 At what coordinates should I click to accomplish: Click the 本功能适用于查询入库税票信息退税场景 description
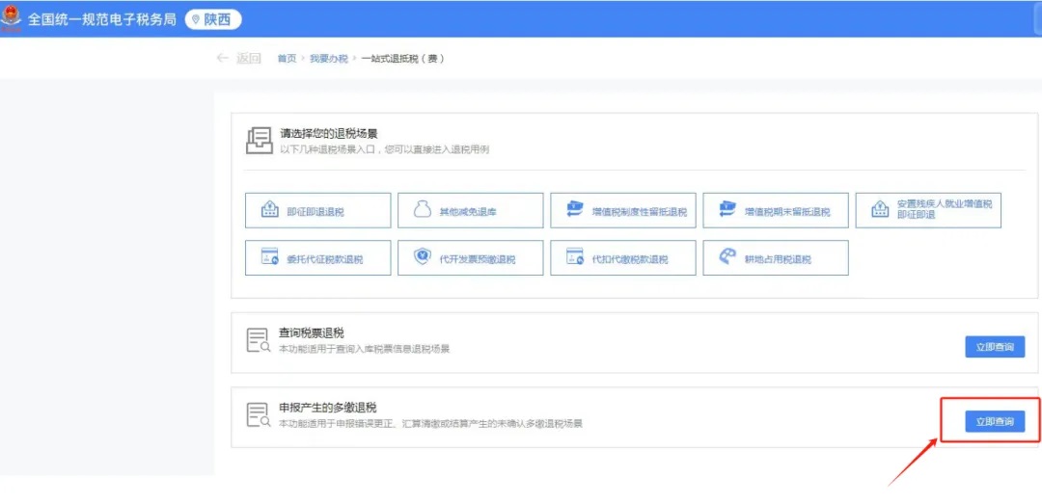pos(364,349)
